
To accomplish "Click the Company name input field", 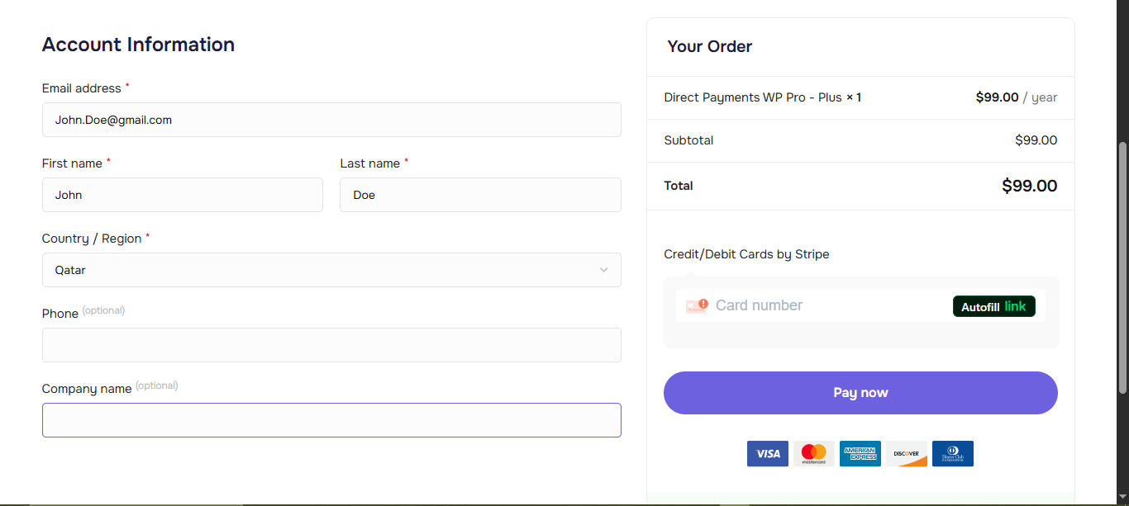I will 331,419.
